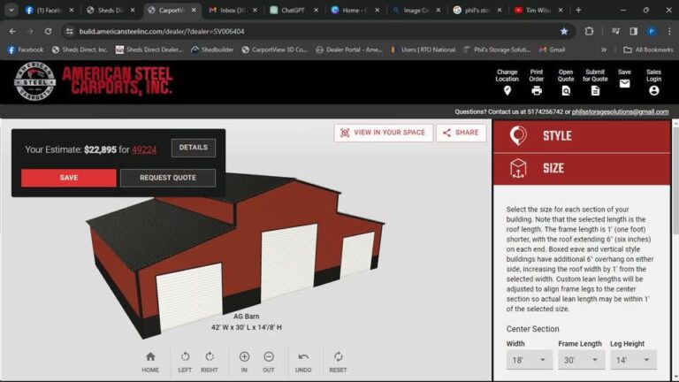This screenshot has height=382, width=679.
Task: Click the Print Order printer icon
Action: (x=537, y=90)
